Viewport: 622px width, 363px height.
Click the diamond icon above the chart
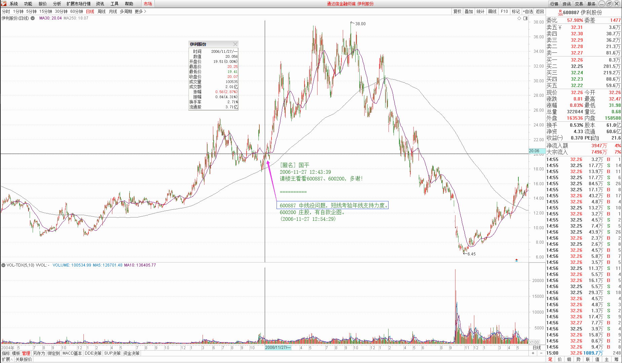coord(519,18)
